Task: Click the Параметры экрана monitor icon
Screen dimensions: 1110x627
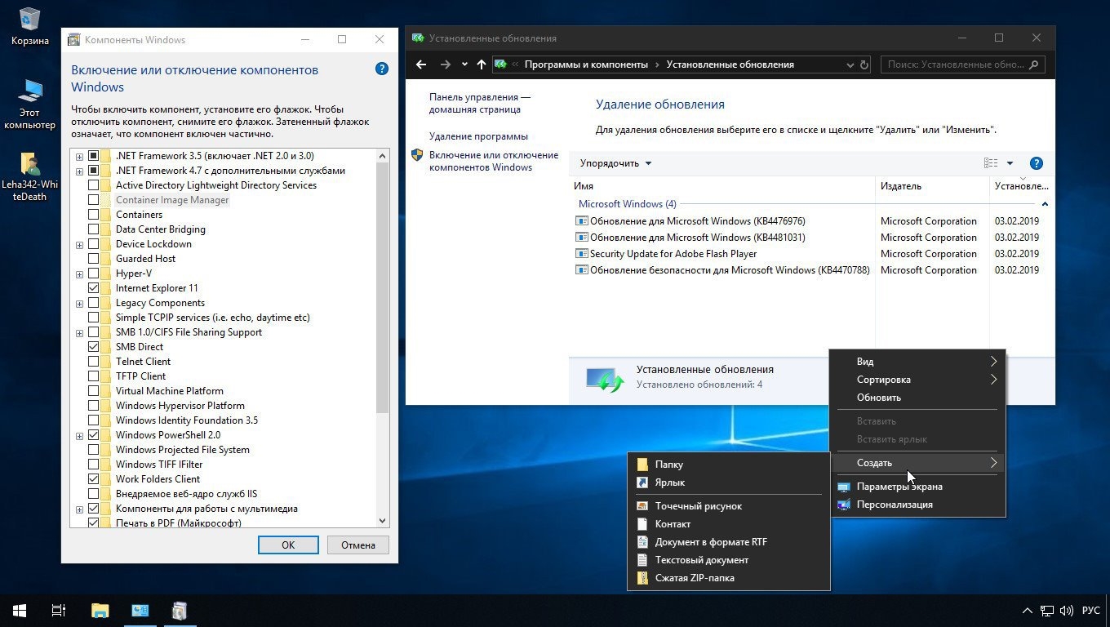Action: (x=844, y=487)
